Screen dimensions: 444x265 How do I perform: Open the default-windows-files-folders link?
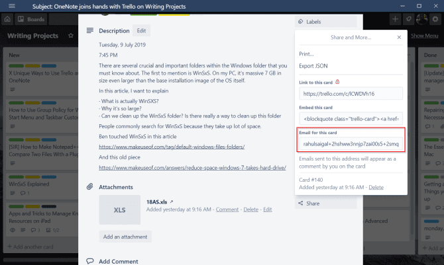pos(172,147)
